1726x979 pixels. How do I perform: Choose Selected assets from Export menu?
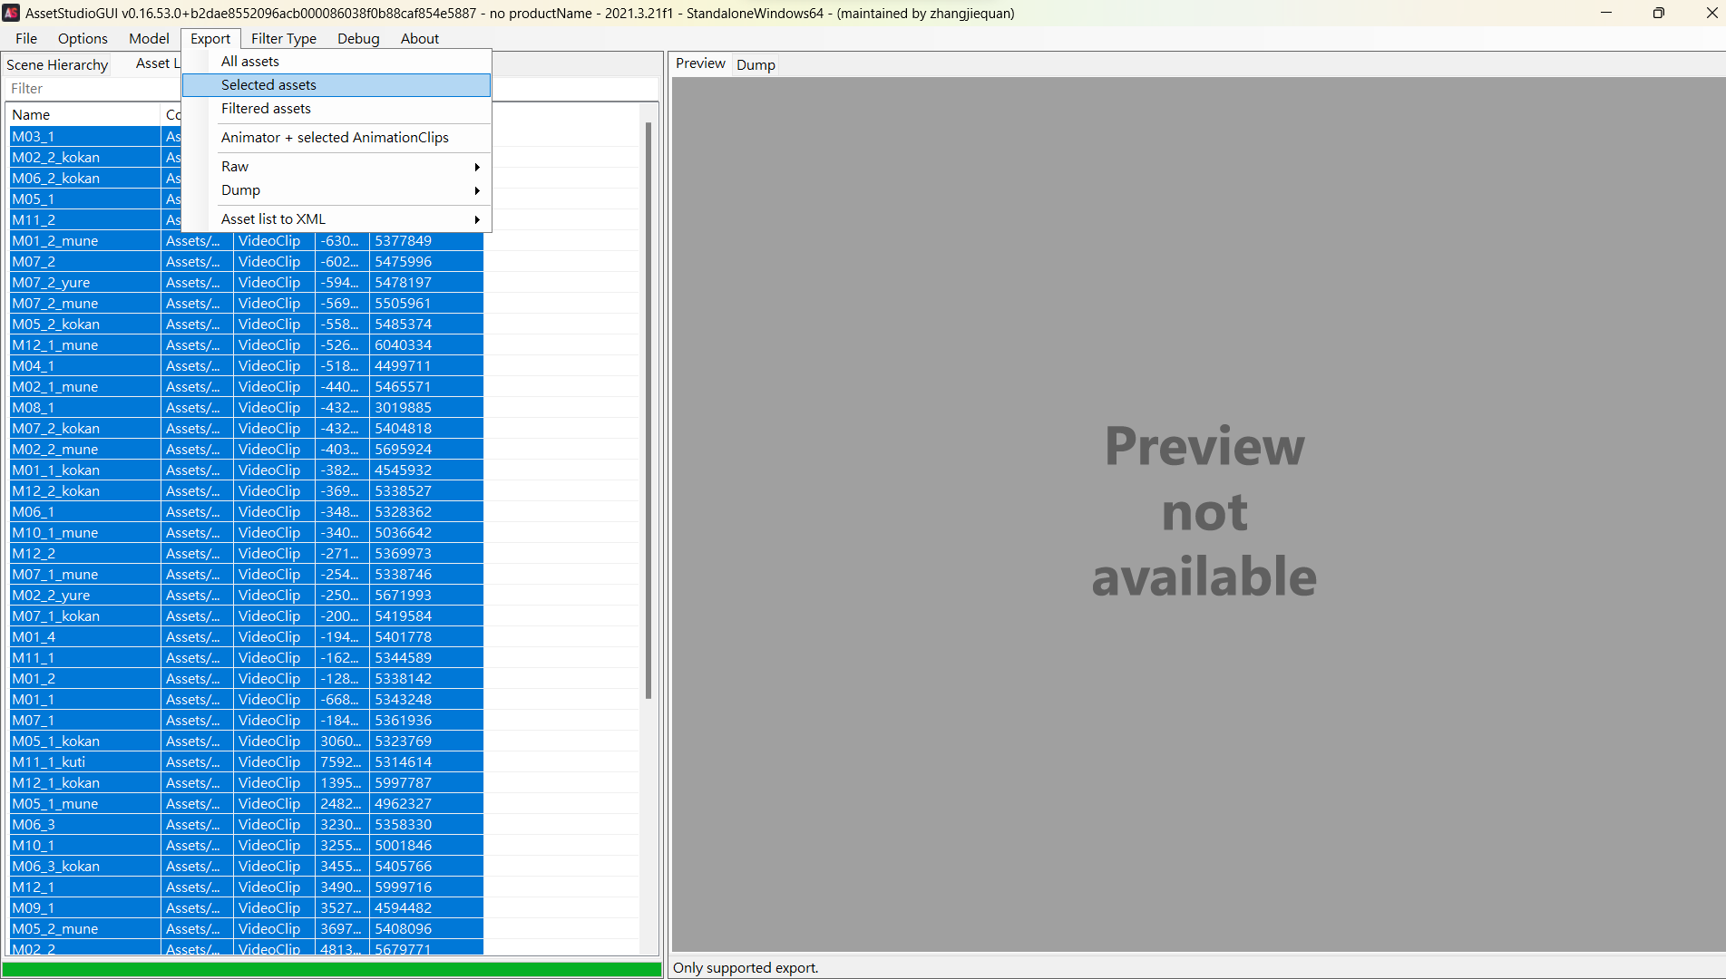click(268, 85)
